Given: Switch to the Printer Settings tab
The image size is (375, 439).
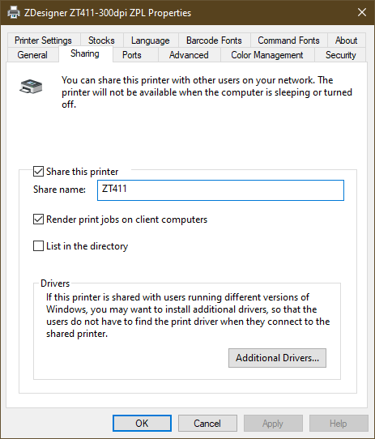Looking at the screenshot, I should click(43, 40).
